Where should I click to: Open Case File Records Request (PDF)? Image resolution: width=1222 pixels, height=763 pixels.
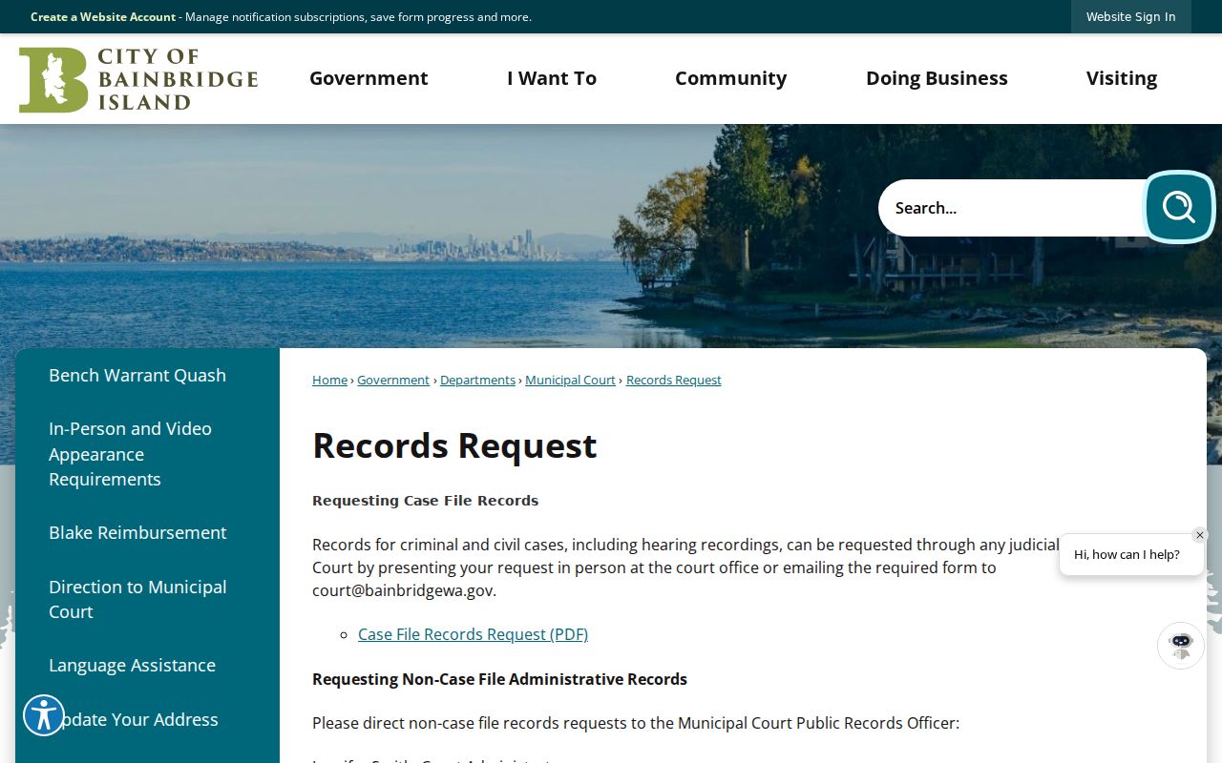[473, 634]
